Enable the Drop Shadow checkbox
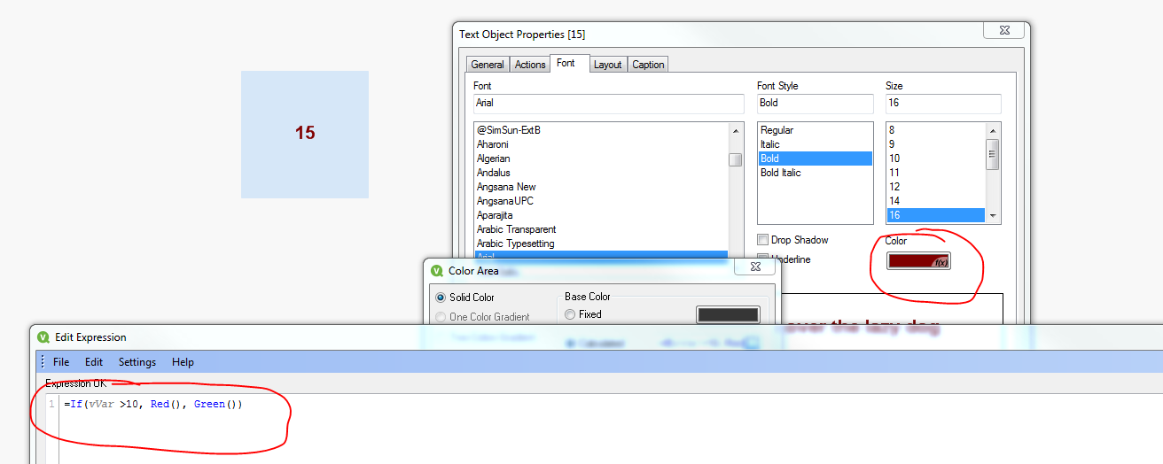The image size is (1163, 464). pyautogui.click(x=762, y=240)
